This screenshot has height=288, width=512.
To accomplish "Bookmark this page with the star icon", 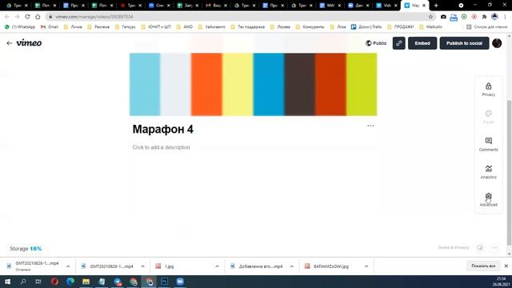I will tap(430, 17).
